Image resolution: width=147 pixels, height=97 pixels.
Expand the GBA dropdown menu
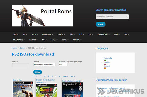[127, 35]
